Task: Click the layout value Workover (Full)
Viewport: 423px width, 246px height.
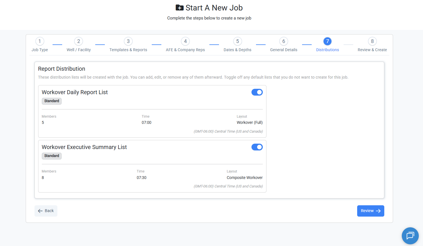Action: click(250, 122)
